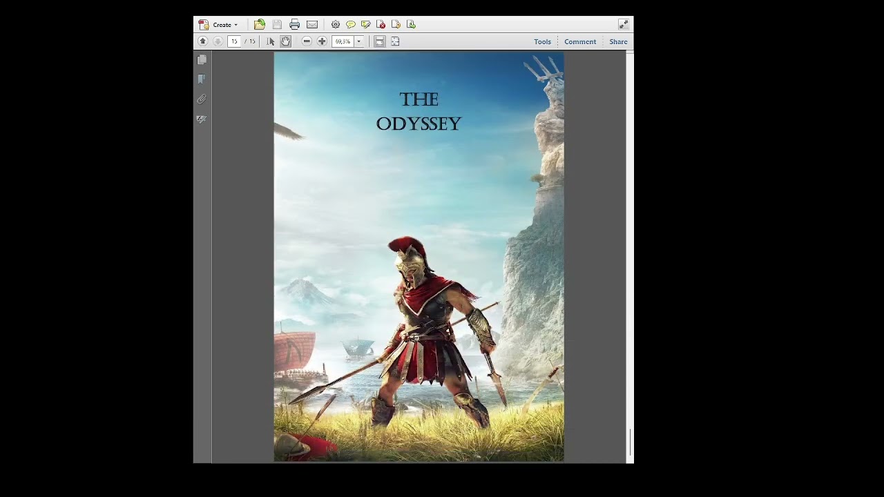This screenshot has width=884, height=497.
Task: Click the Open file folder icon
Action: [260, 25]
